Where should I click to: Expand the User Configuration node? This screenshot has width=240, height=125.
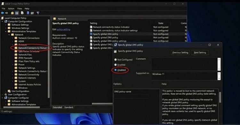pyautogui.click(x=2, y=94)
